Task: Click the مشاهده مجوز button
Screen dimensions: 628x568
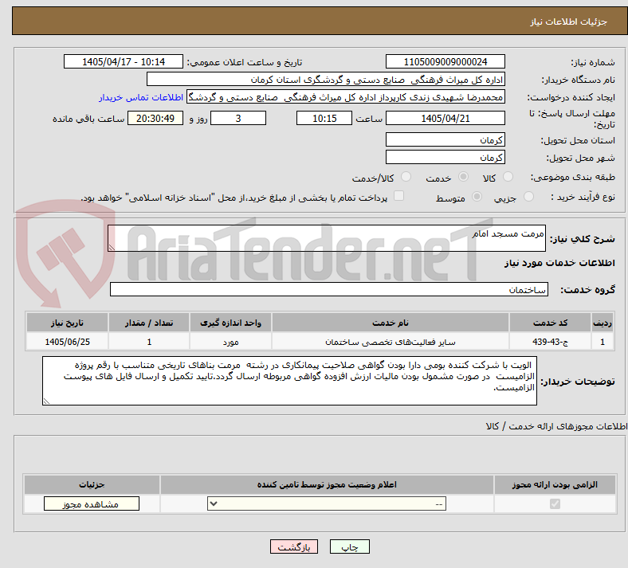Action: tap(92, 503)
